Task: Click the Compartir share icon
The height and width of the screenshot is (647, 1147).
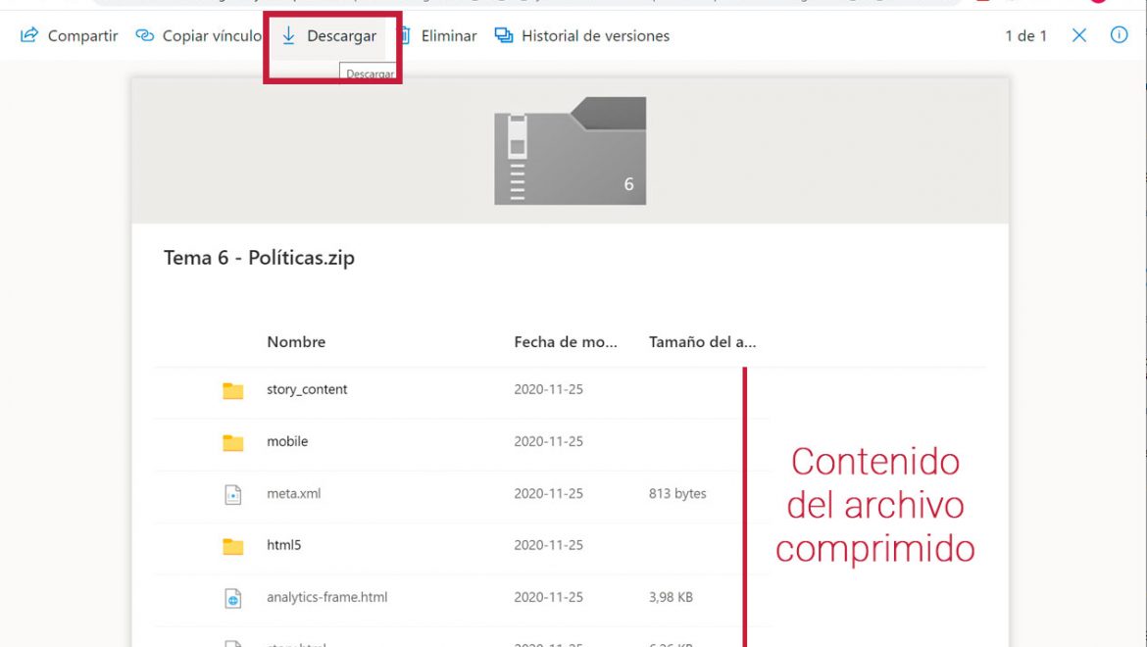Action: [29, 35]
